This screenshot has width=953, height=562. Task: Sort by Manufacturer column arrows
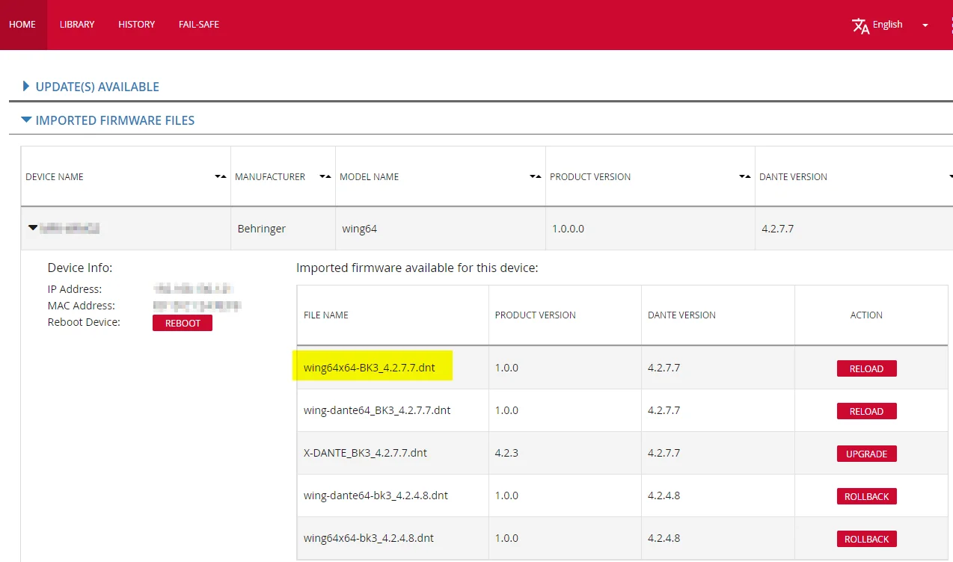[x=325, y=177]
